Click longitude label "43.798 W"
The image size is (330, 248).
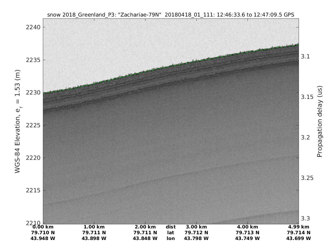196,238
